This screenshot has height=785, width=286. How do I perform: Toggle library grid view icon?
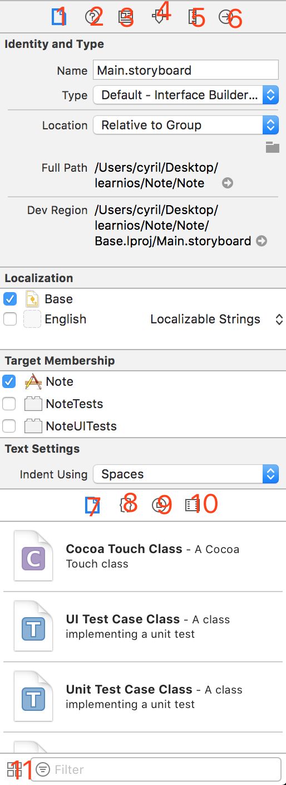pyautogui.click(x=13, y=769)
